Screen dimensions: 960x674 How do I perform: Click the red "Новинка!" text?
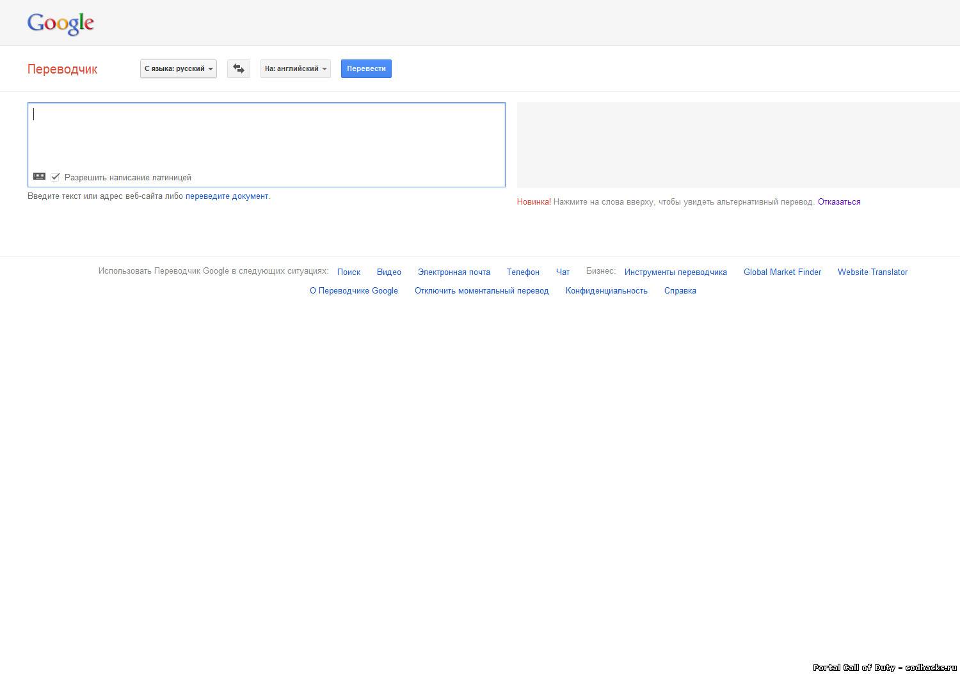click(534, 202)
